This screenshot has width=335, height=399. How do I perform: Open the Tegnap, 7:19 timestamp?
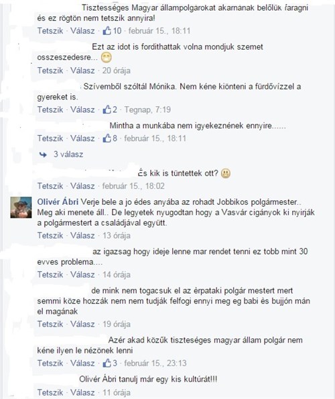(147, 109)
